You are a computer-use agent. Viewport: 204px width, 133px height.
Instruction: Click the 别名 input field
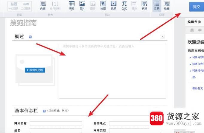click(x=56, y=131)
